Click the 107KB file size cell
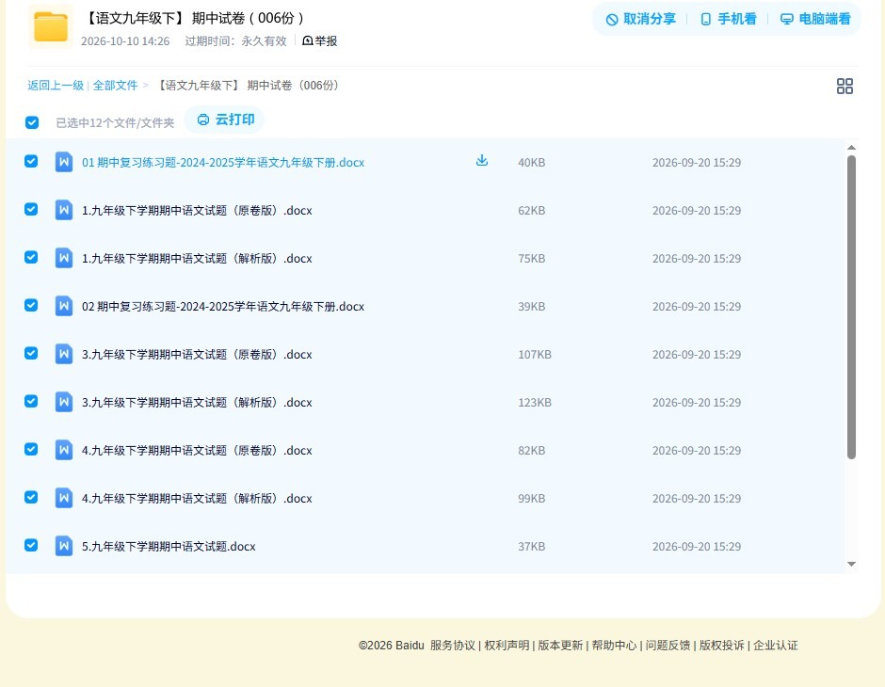 pyautogui.click(x=535, y=354)
